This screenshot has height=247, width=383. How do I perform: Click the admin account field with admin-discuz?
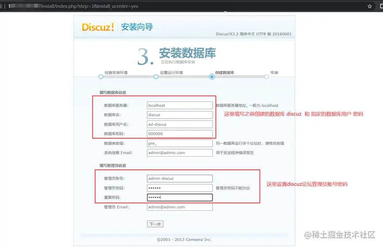pos(180,178)
